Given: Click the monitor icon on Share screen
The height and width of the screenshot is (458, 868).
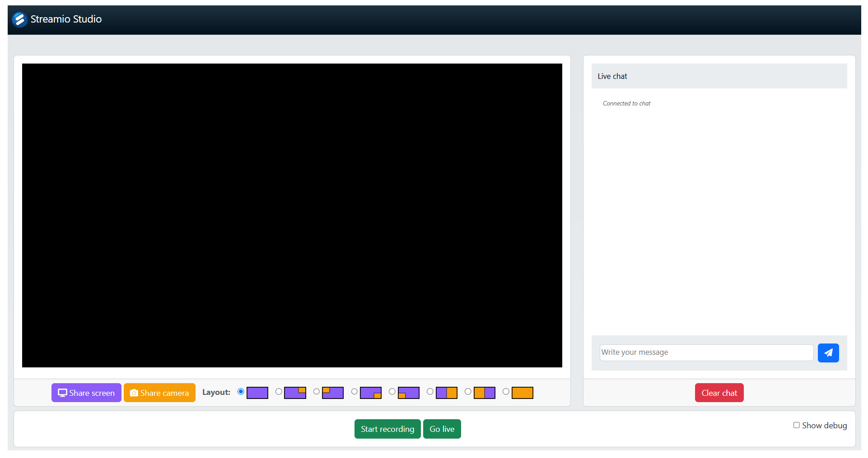Looking at the screenshot, I should (63, 393).
